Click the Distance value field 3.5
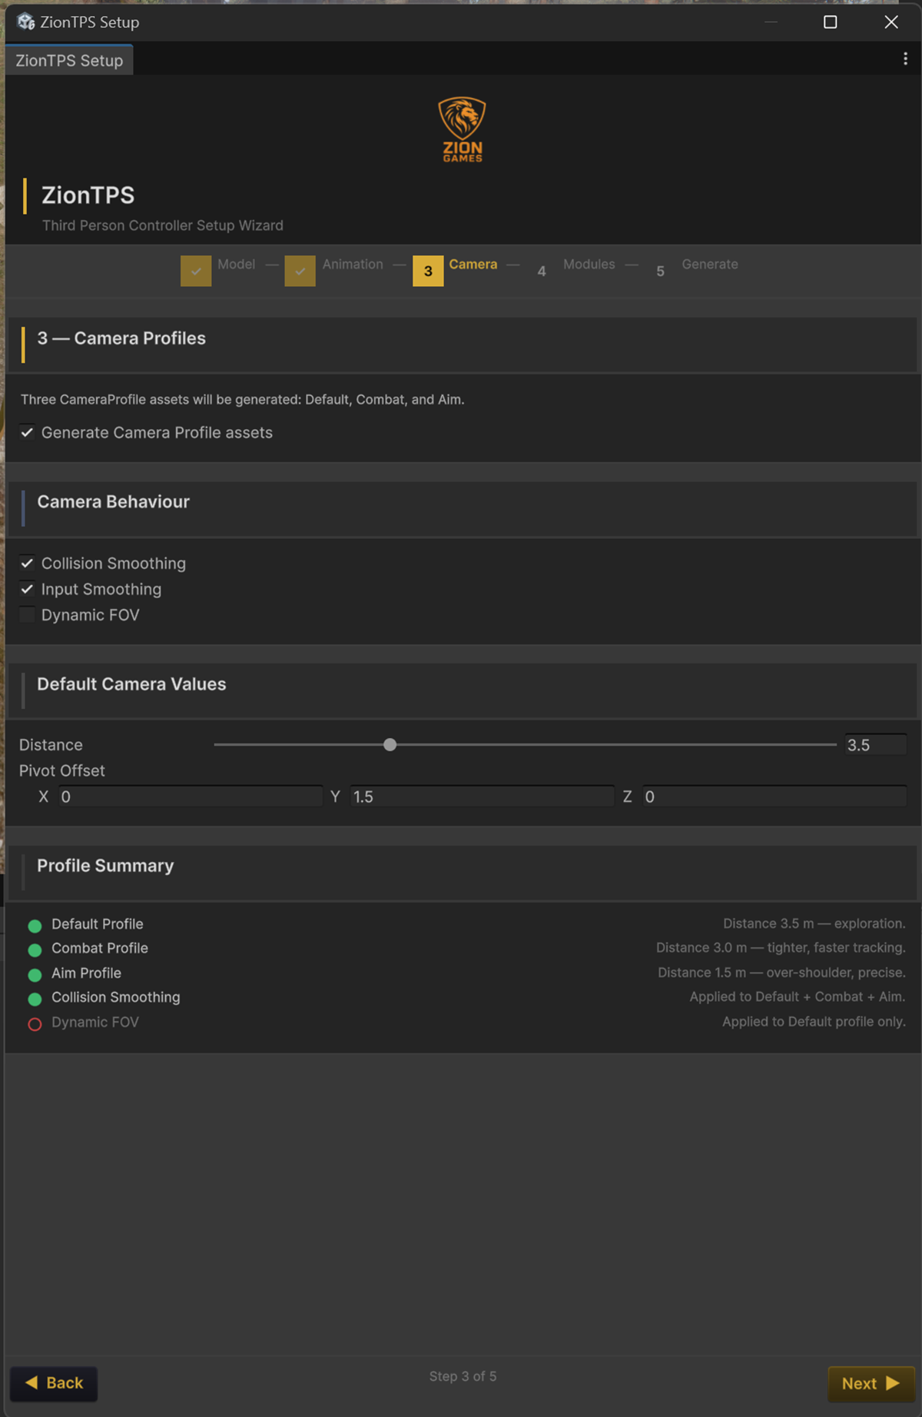The width and height of the screenshot is (922, 1417). tap(875, 744)
